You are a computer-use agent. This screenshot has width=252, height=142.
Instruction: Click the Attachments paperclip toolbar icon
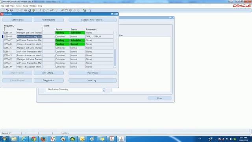pos(74,10)
